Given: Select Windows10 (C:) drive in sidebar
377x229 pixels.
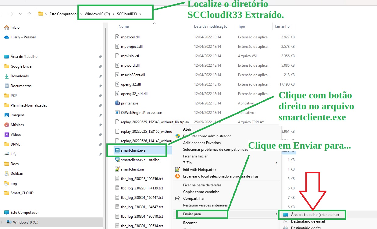Looking at the screenshot, I should (x=25, y=222).
